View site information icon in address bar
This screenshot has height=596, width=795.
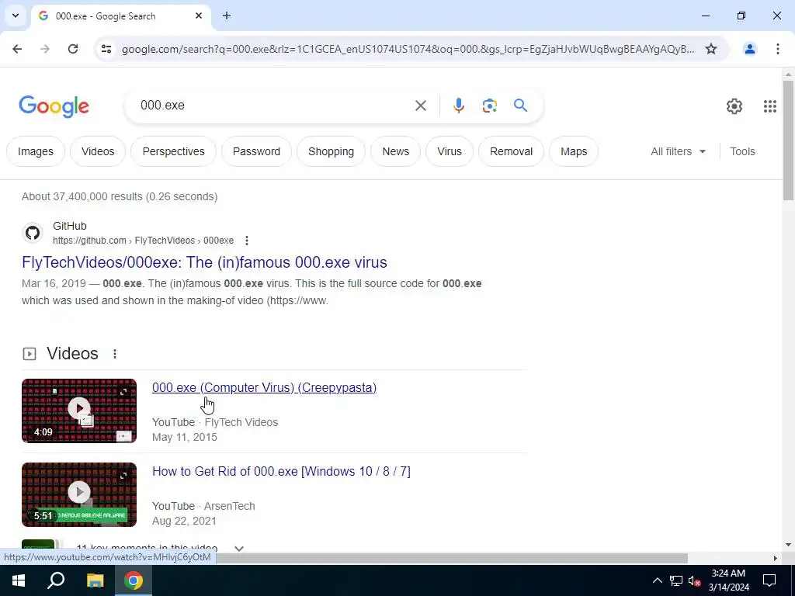pos(106,49)
